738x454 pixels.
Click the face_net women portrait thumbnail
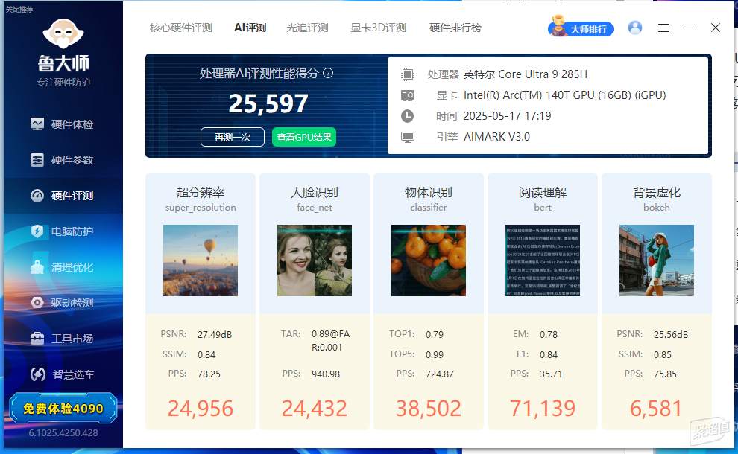315,260
